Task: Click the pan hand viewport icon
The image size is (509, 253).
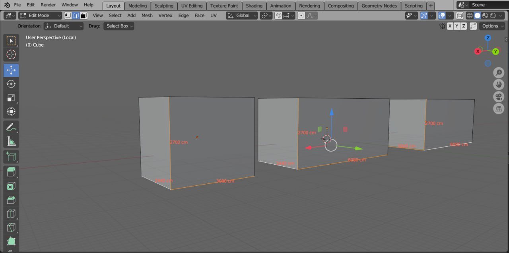Action: point(499,85)
